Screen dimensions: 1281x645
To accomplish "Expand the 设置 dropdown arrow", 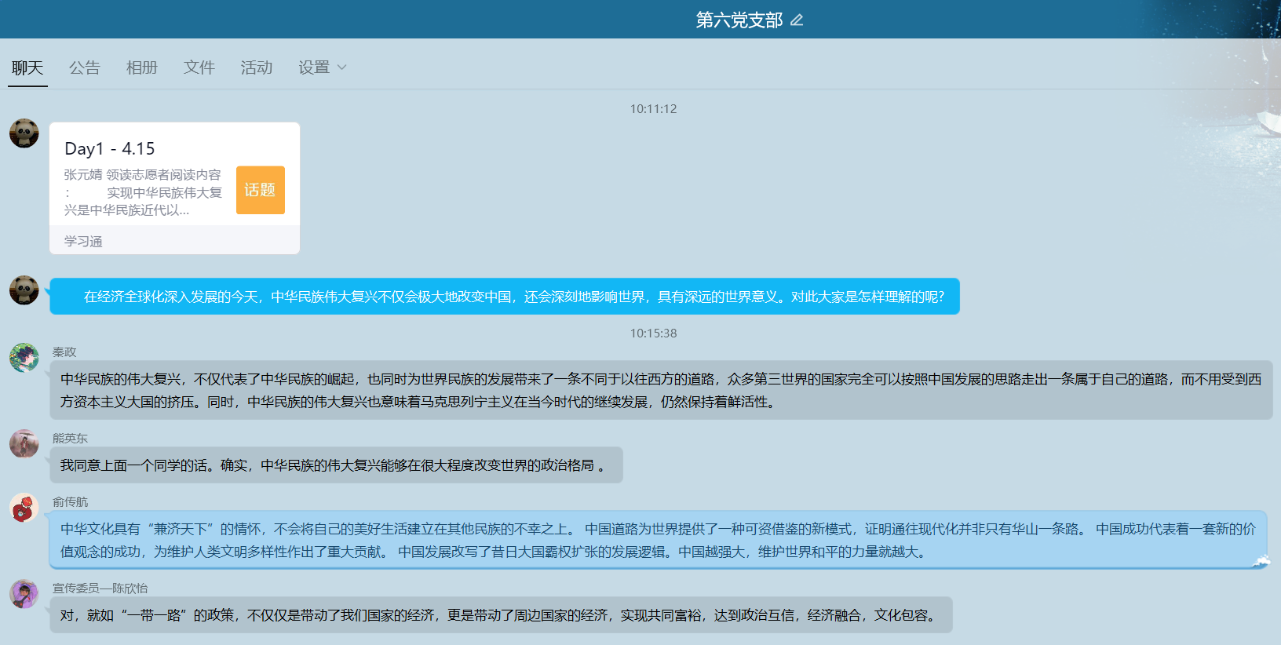I will [341, 67].
